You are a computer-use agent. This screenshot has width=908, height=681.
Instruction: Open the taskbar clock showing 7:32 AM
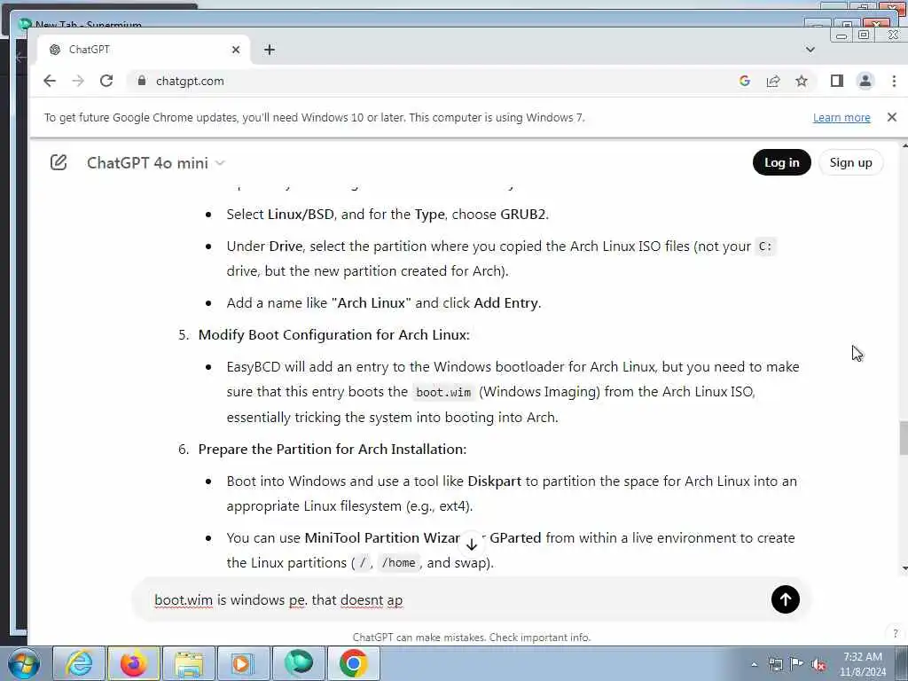(x=863, y=664)
